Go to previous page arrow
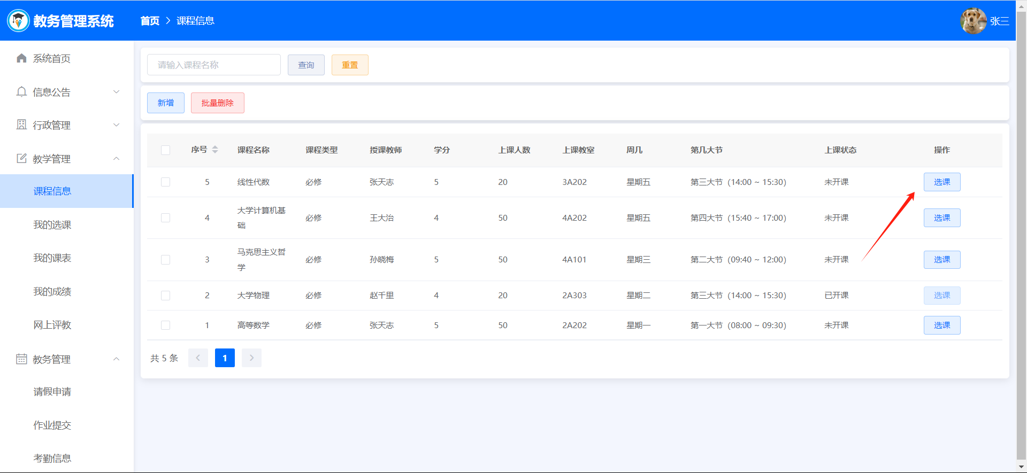 (x=198, y=358)
